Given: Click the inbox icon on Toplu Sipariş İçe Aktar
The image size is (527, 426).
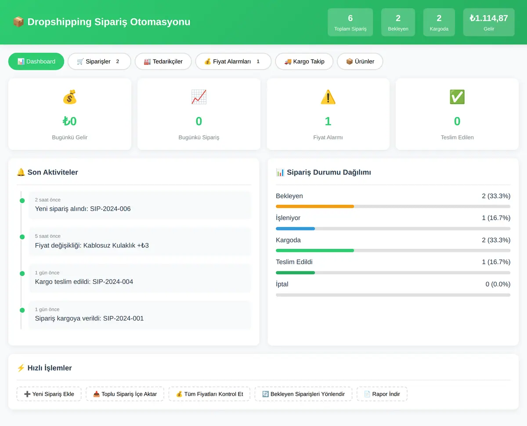Looking at the screenshot, I should [96, 394].
